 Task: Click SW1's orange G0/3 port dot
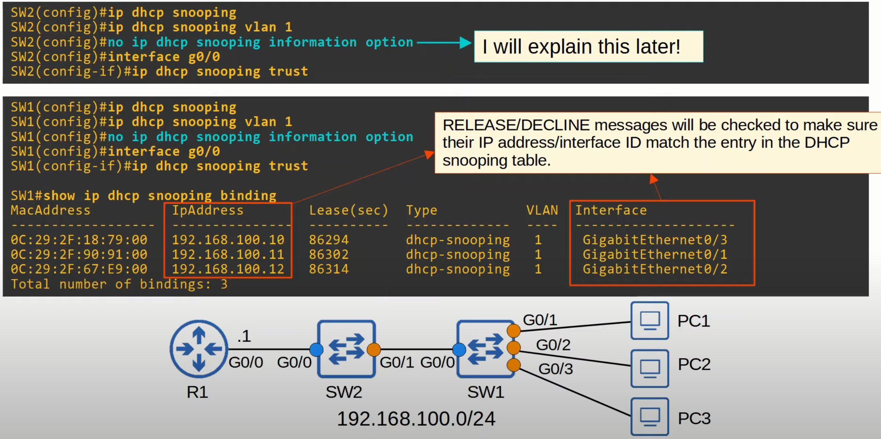[513, 365]
